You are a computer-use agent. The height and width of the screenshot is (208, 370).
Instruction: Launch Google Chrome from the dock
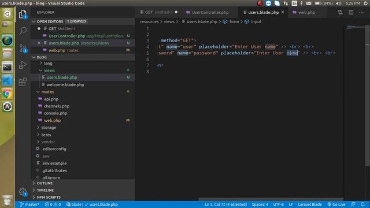(x=8, y=94)
